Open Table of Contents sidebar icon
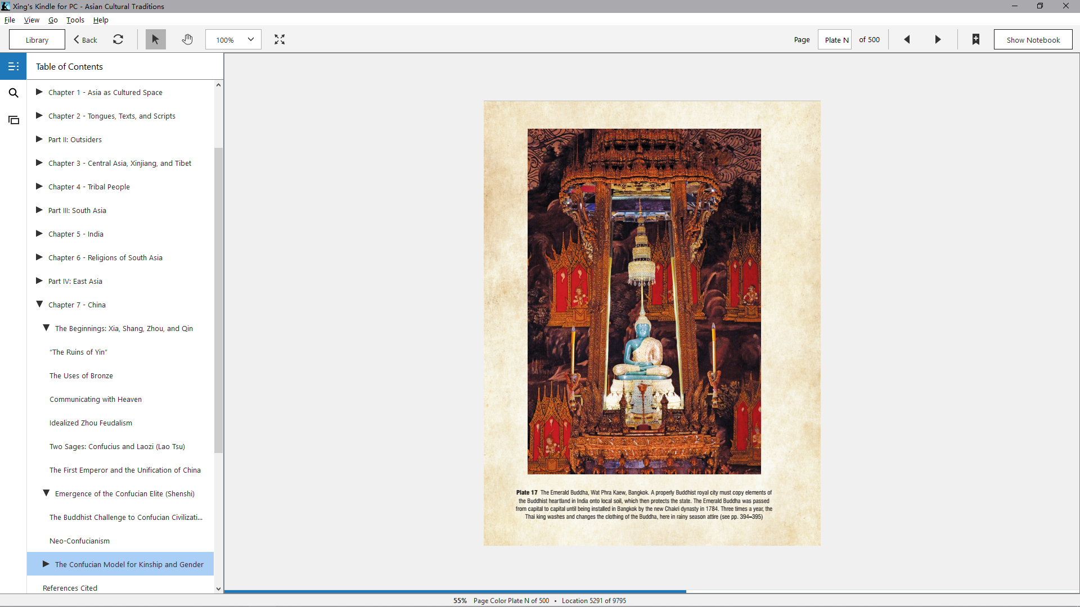Screen dimensions: 1080x607 (13, 66)
